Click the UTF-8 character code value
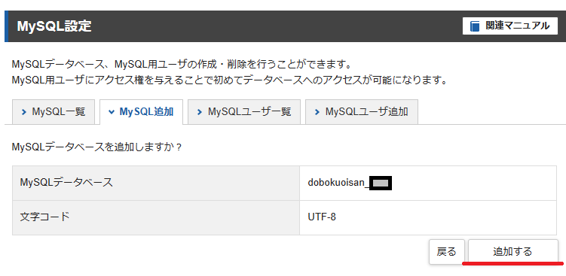 point(322,217)
